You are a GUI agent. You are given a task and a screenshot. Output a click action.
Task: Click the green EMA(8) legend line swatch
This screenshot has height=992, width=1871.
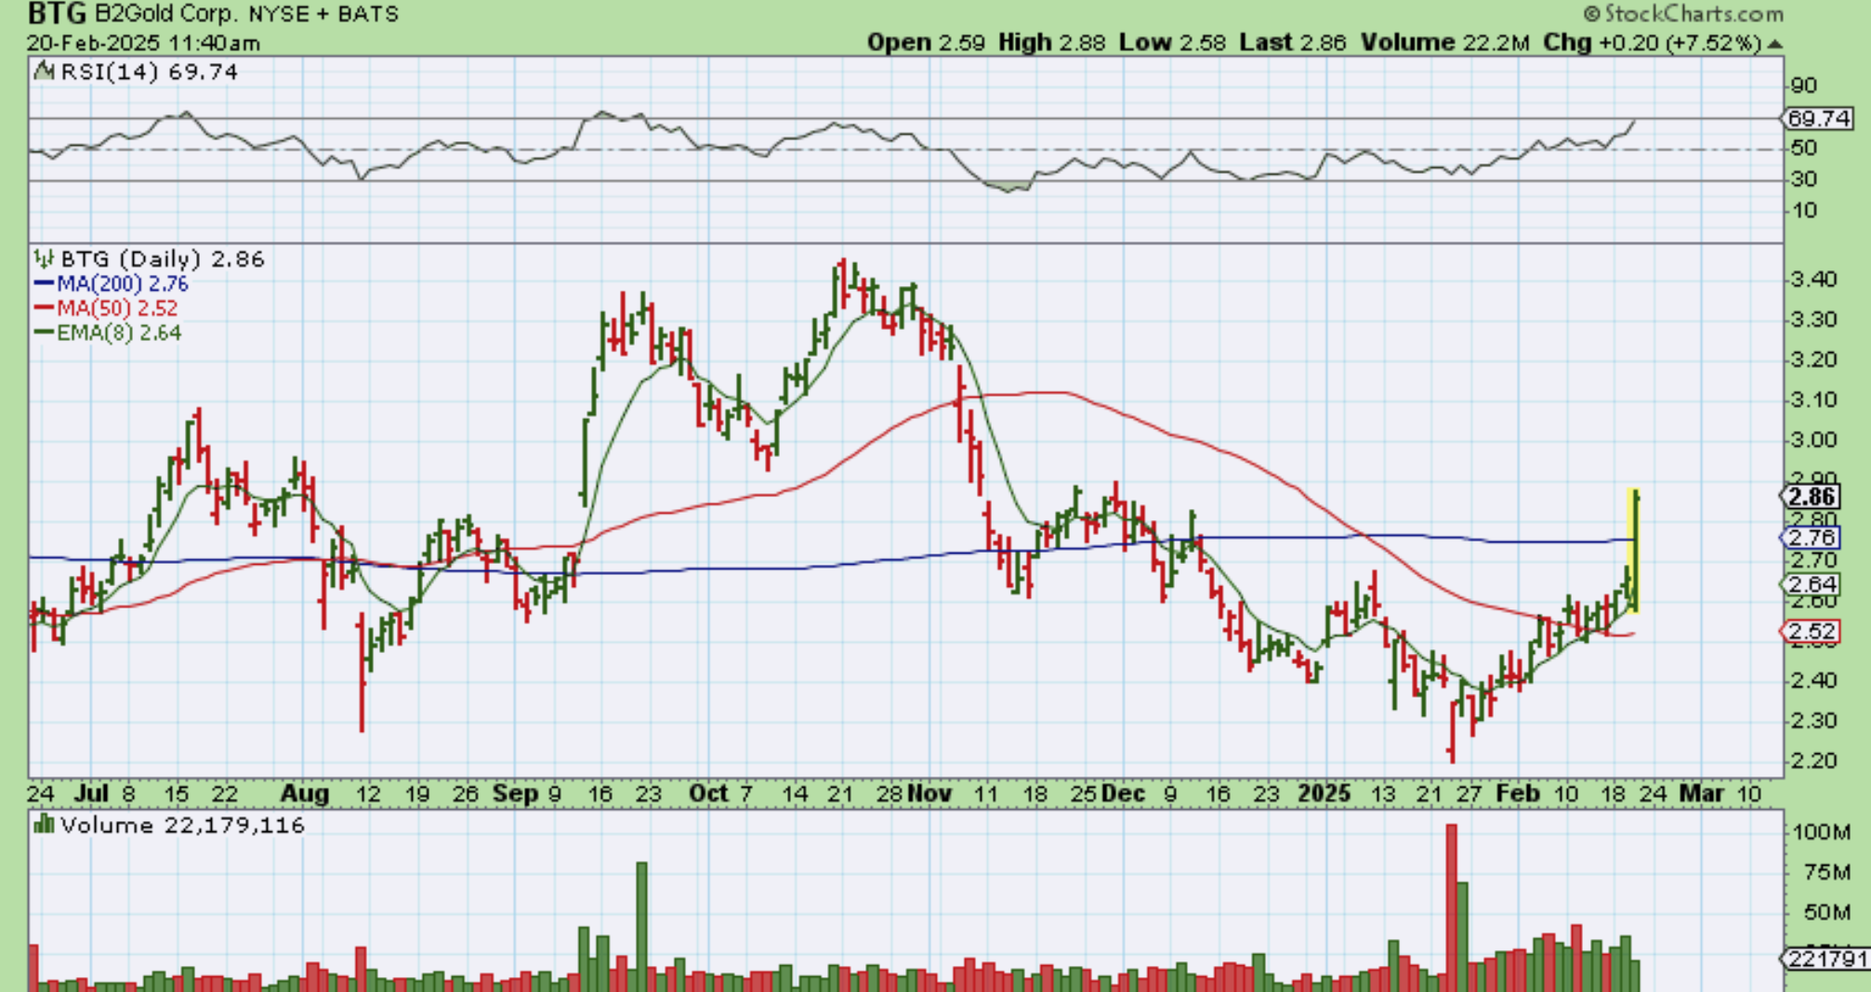click(44, 333)
